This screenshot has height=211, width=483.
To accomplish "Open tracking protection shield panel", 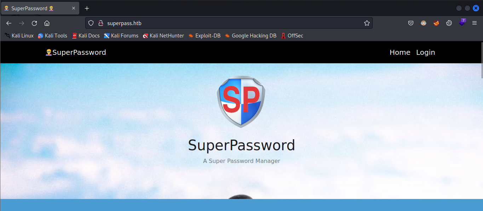I will click(91, 23).
